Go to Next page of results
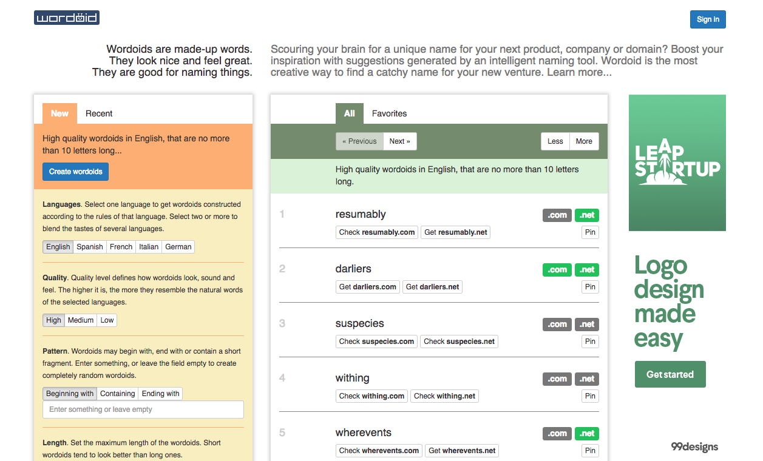Image resolution: width=763 pixels, height=461 pixels. (399, 141)
